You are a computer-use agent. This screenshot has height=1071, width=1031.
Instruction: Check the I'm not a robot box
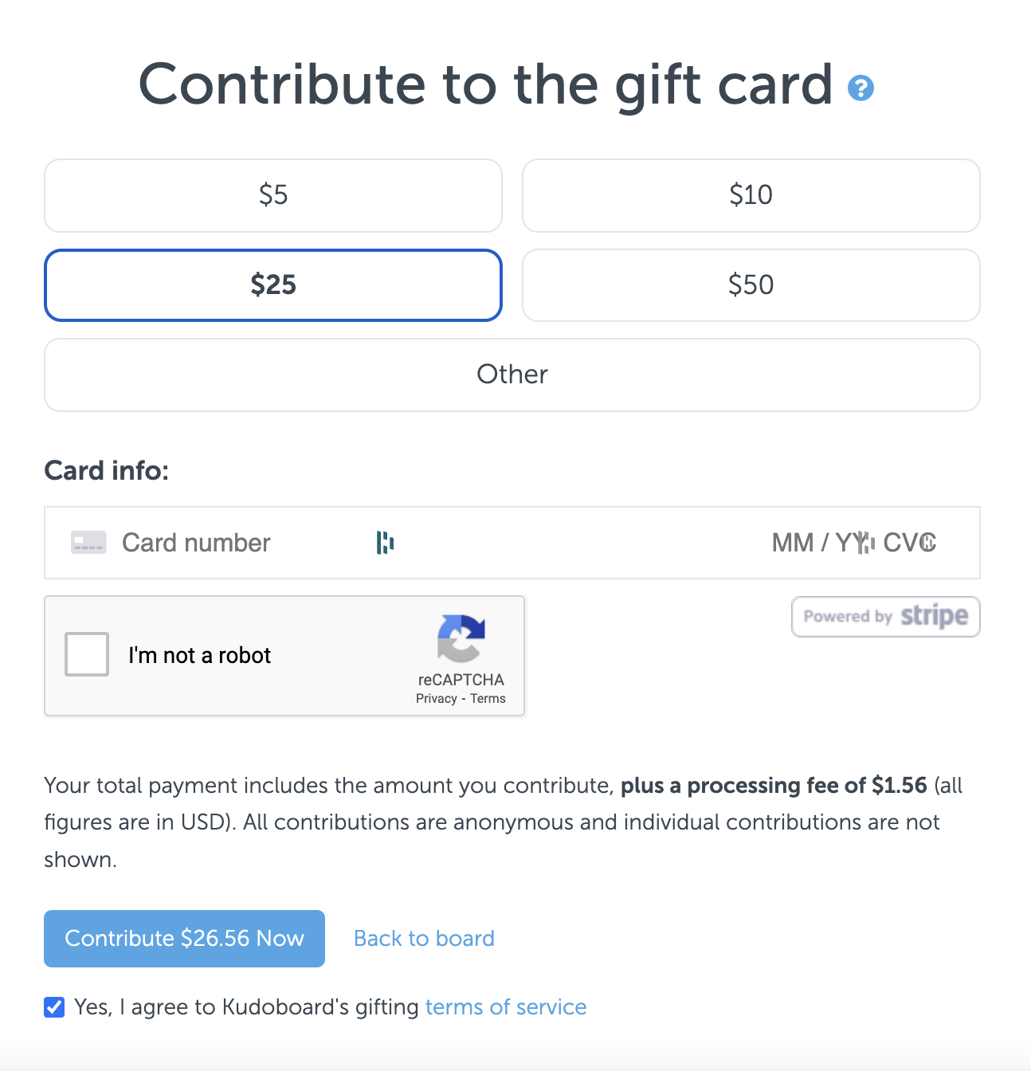click(x=87, y=654)
